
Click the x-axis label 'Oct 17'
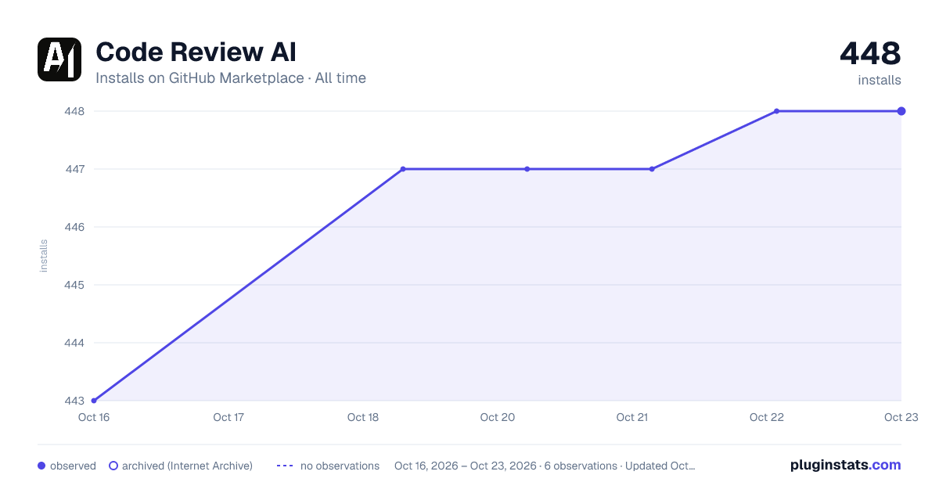click(228, 418)
